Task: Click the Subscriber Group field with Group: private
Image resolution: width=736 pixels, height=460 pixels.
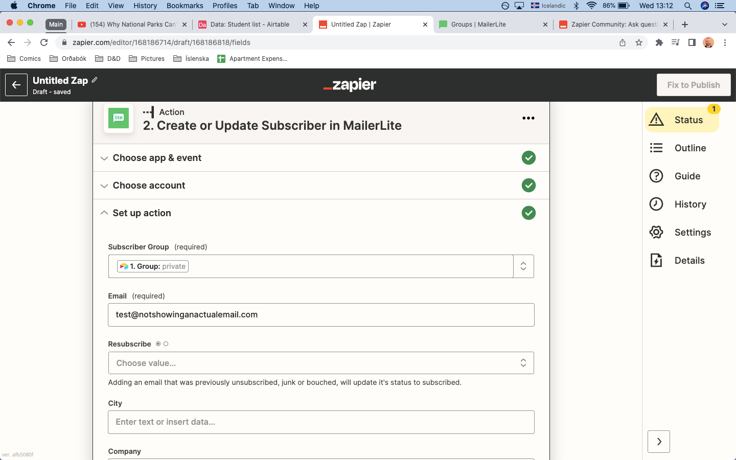Action: click(311, 266)
